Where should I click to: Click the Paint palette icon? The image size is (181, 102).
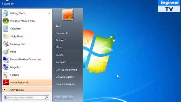(x=6, y=52)
